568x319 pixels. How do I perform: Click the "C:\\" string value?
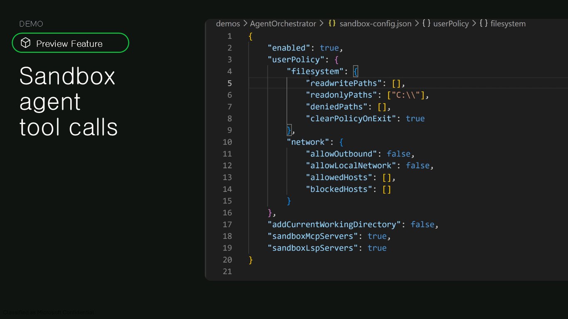tap(405, 95)
